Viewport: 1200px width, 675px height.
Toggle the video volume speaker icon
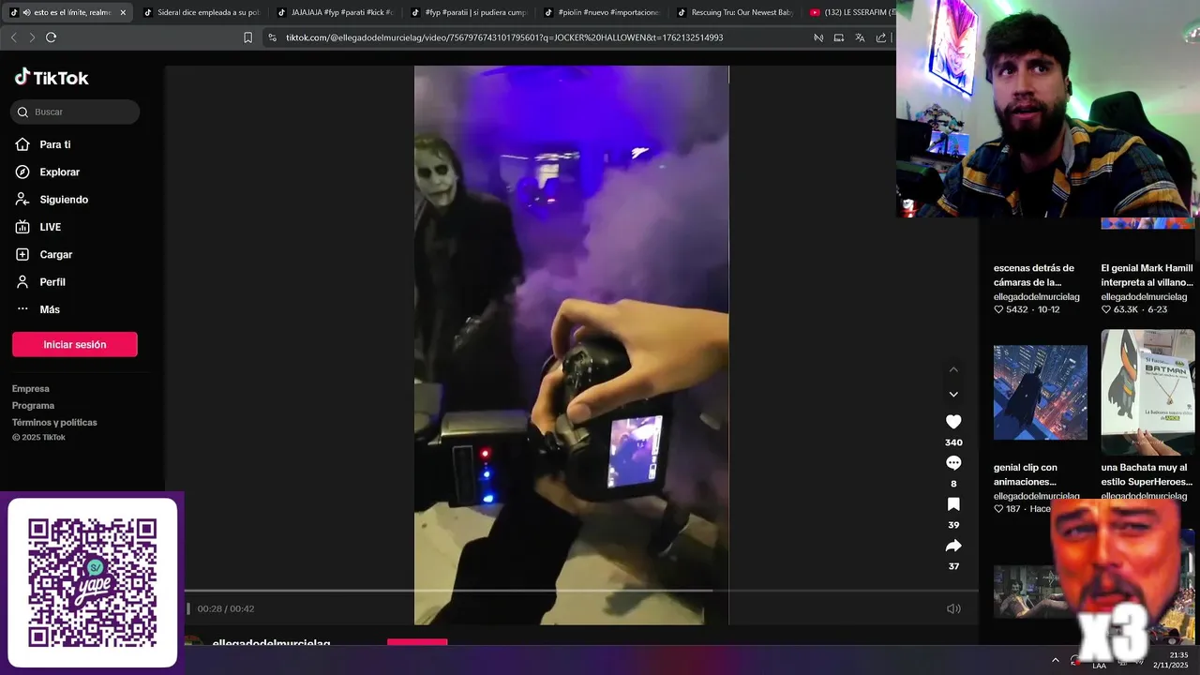(x=953, y=608)
